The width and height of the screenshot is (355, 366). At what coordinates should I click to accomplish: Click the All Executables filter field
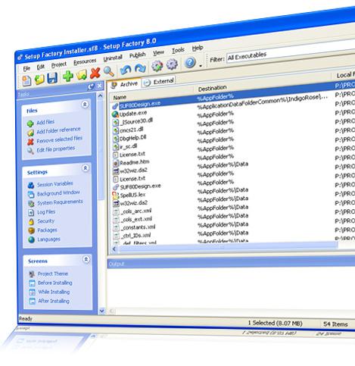290,52
